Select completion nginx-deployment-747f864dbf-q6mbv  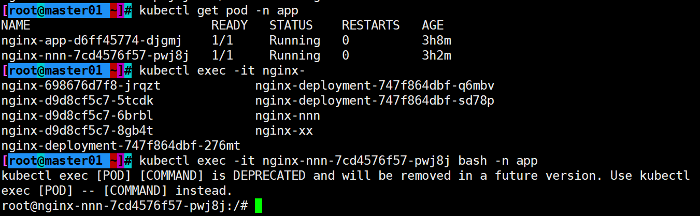click(375, 85)
